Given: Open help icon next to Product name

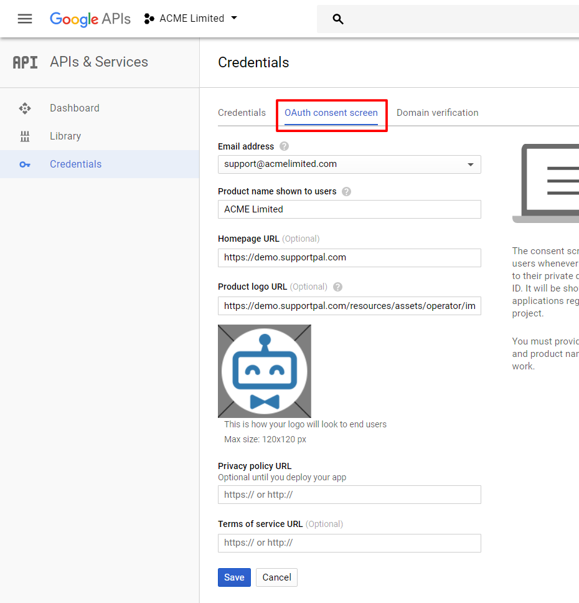Looking at the screenshot, I should 346,191.
